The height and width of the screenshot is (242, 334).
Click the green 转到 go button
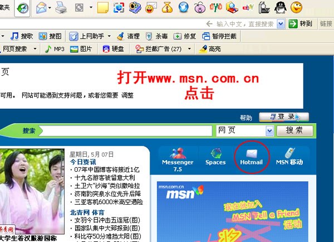tap(301, 23)
